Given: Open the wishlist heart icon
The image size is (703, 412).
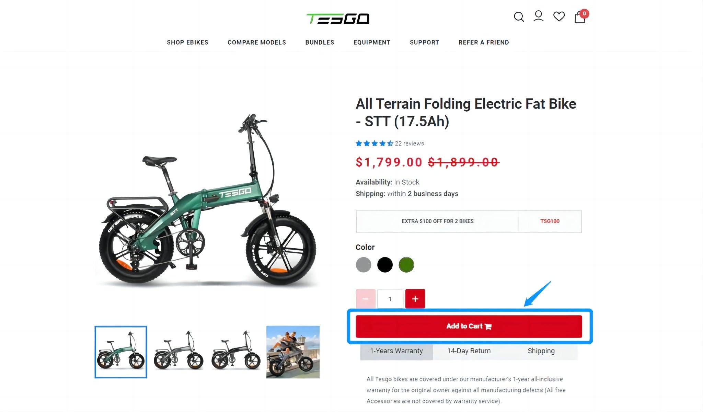Looking at the screenshot, I should [559, 16].
